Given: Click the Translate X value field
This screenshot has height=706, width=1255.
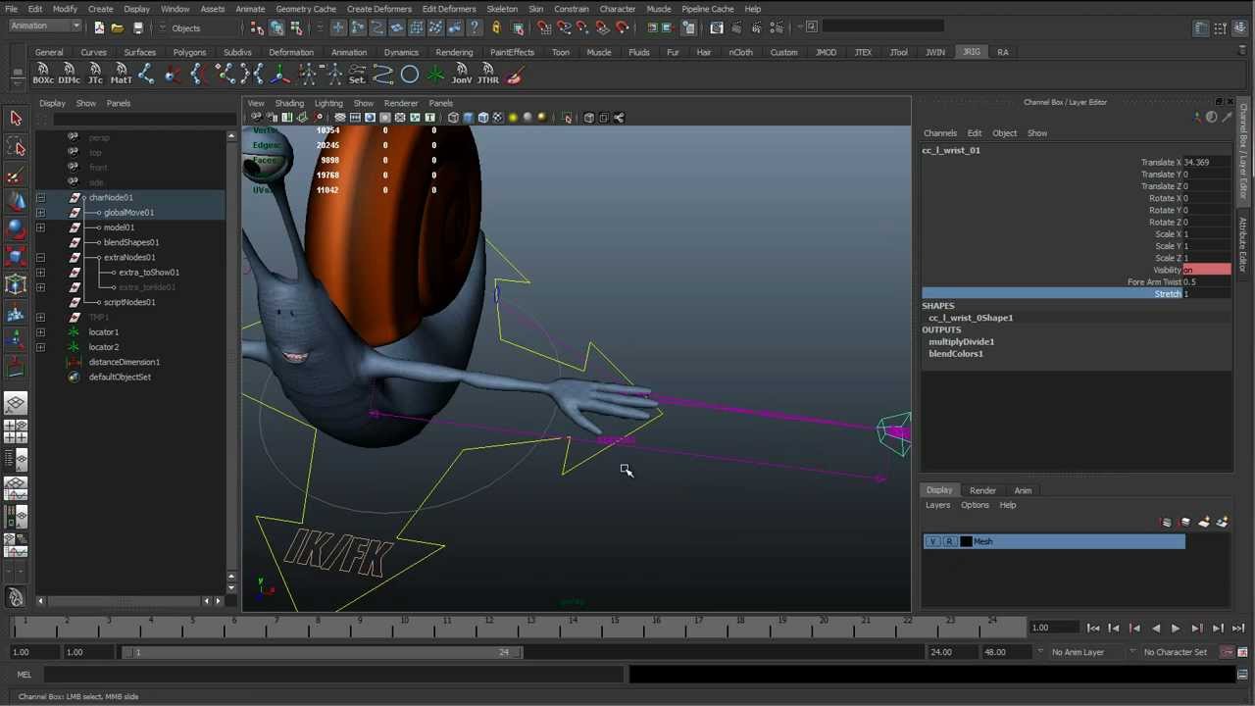Looking at the screenshot, I should [x=1206, y=162].
